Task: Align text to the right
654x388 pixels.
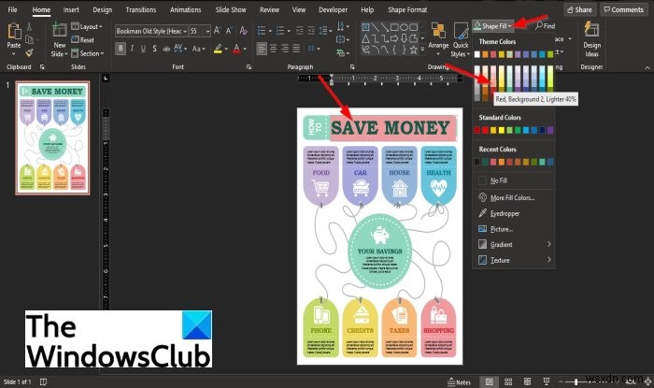Action: 285,49
